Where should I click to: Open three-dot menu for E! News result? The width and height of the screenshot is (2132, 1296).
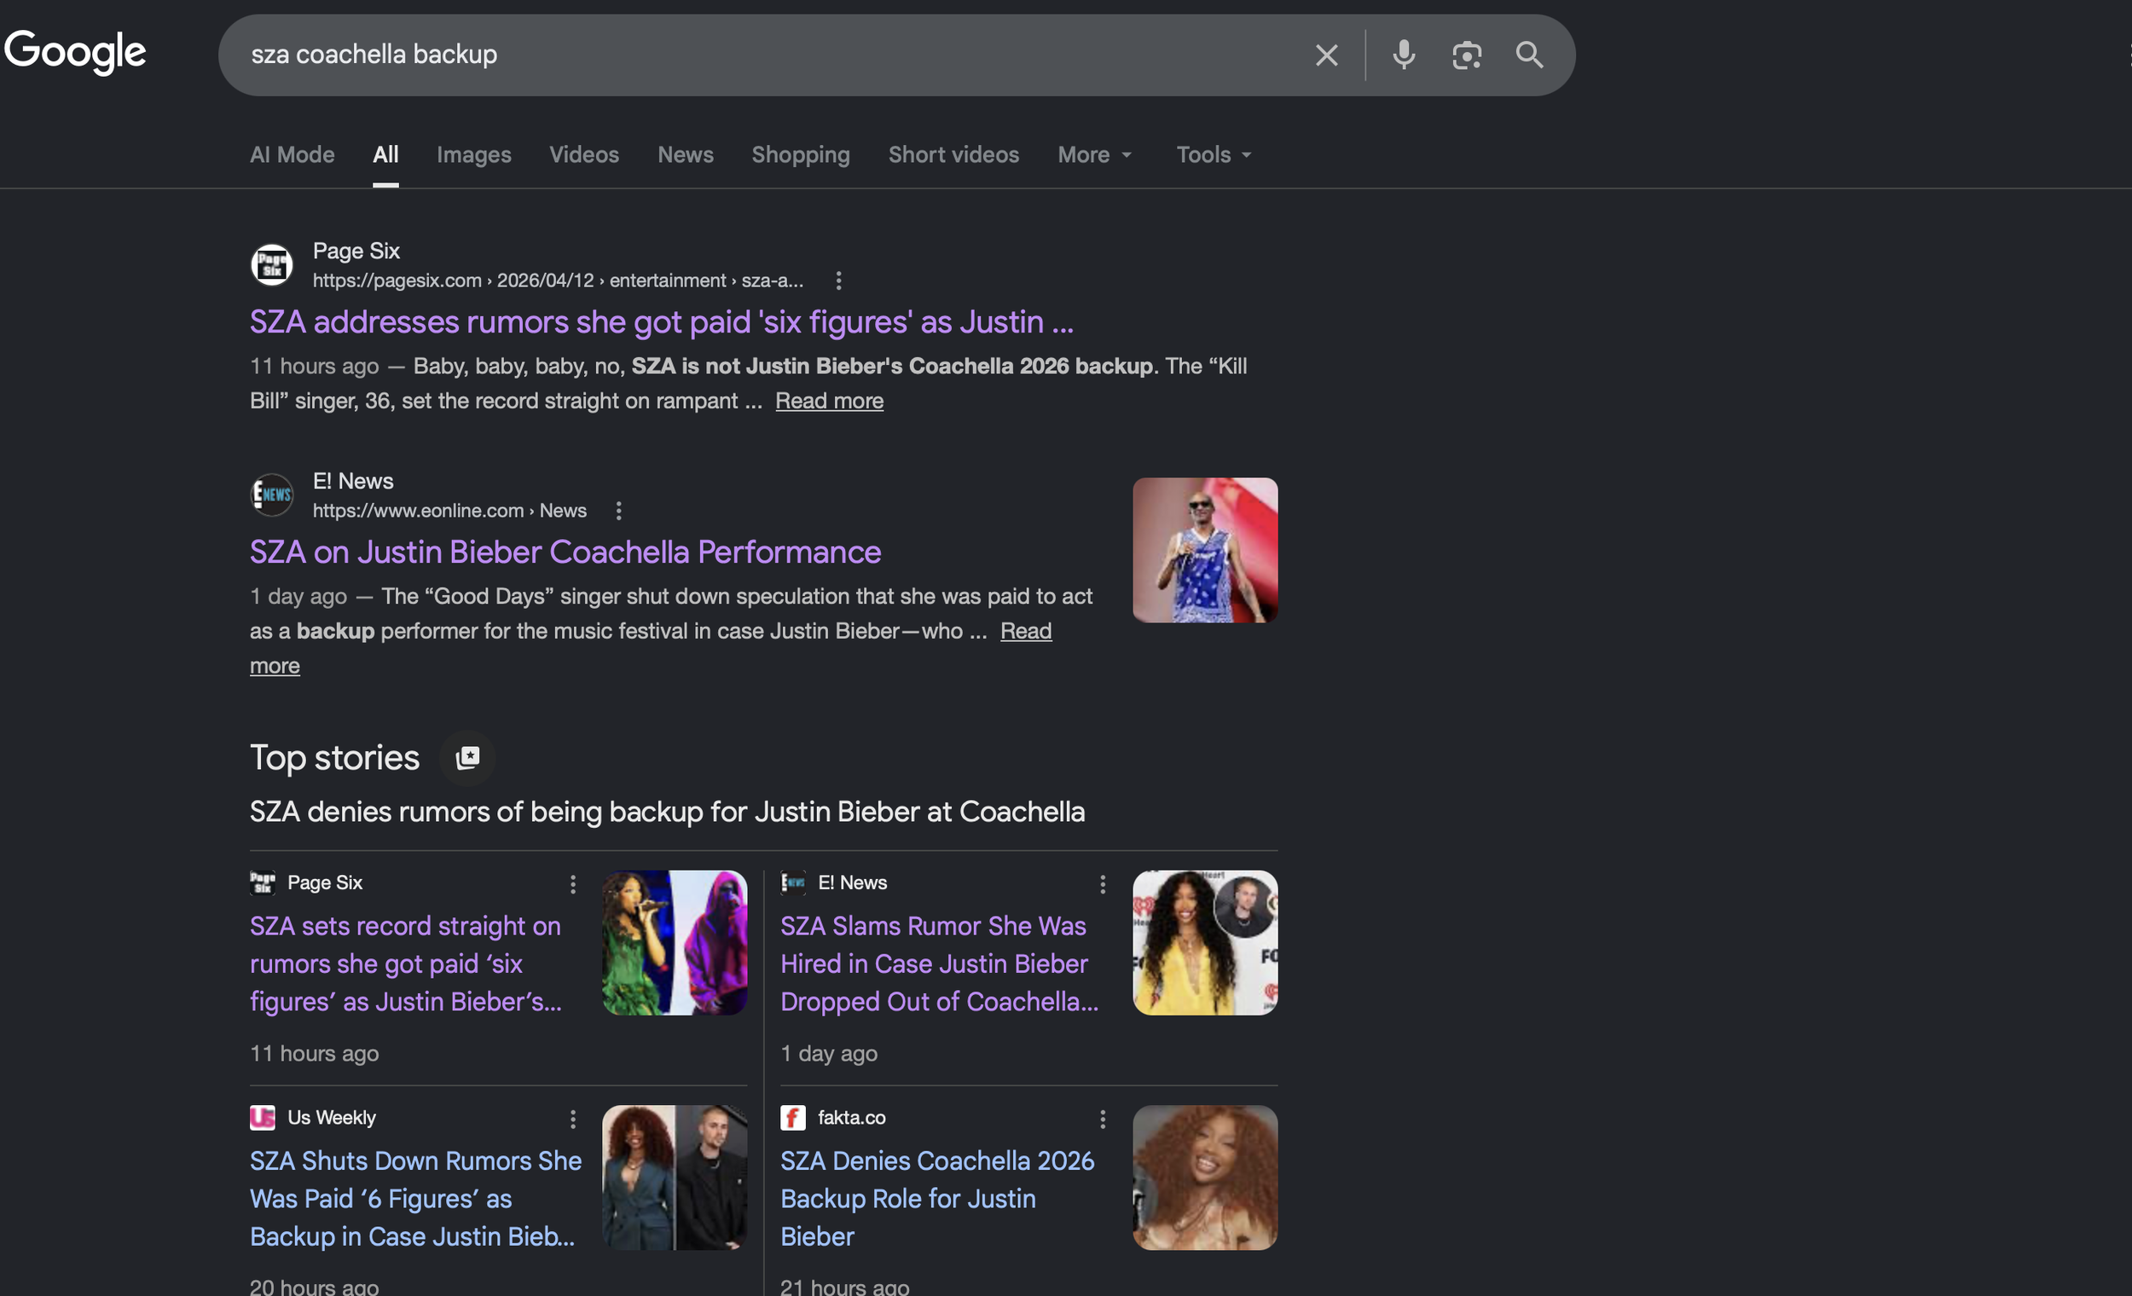coord(617,511)
